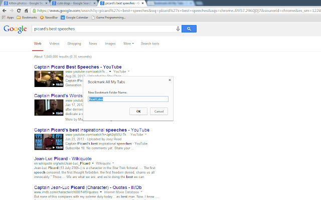Close the Bookmark All My Tabs dialog

(x=170, y=80)
